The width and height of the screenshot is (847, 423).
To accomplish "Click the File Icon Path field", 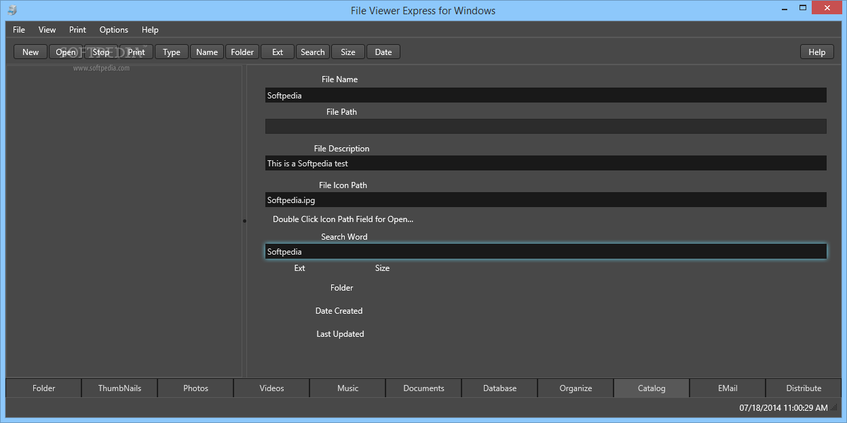I will tap(546, 200).
